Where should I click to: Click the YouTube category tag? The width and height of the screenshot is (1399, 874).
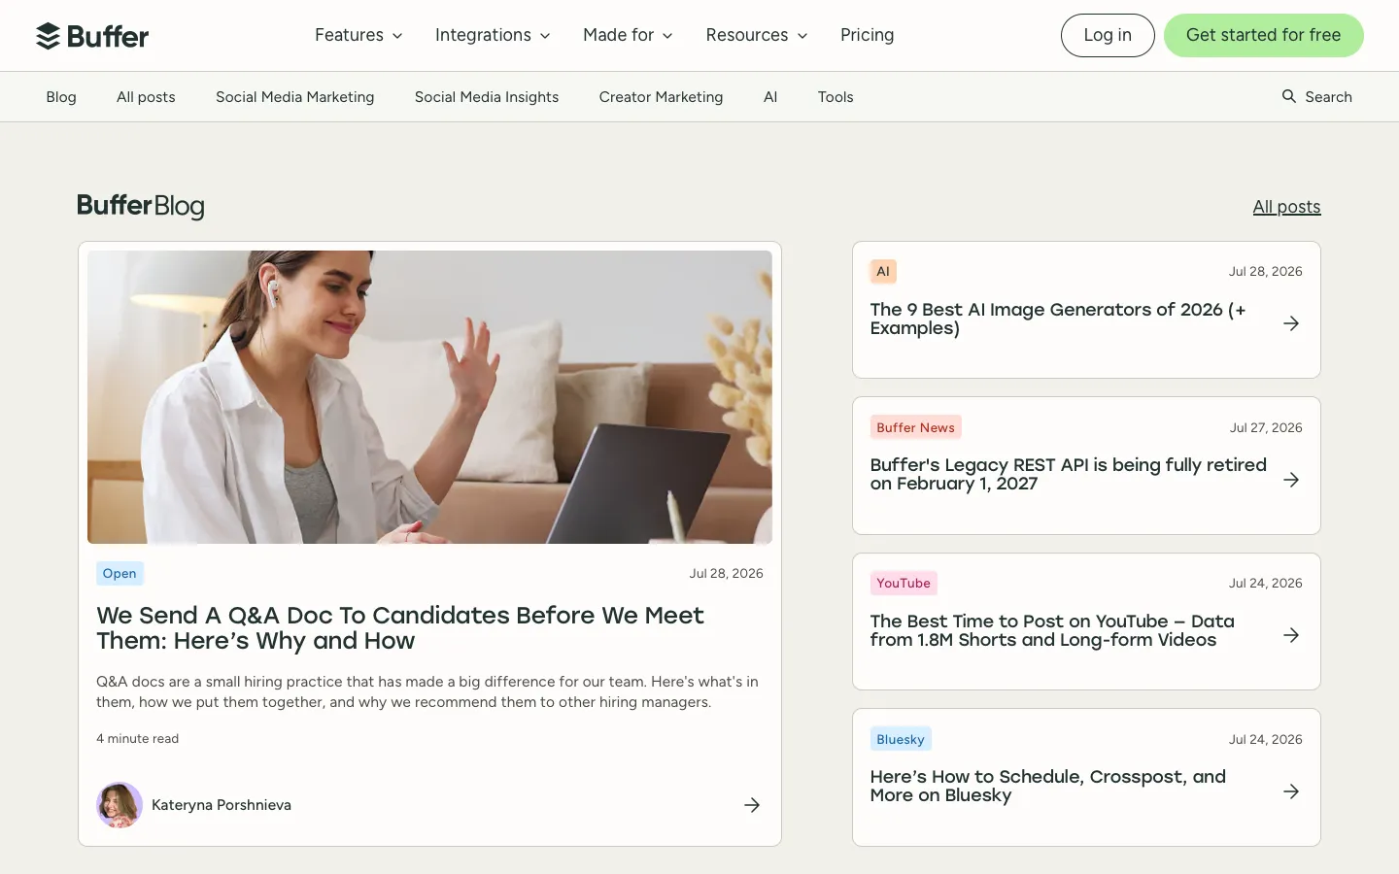[x=904, y=583]
